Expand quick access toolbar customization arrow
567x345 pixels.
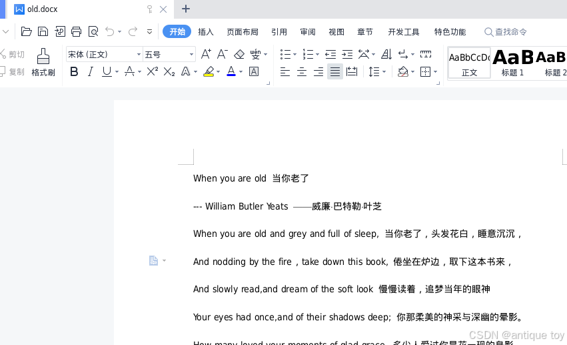[x=149, y=32]
